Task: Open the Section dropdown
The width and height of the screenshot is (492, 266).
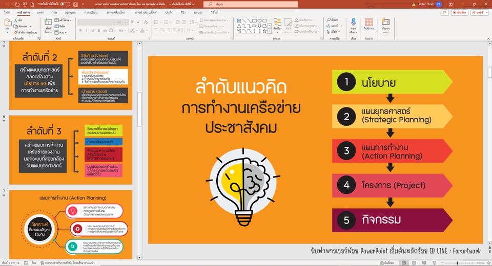Action: (60, 32)
